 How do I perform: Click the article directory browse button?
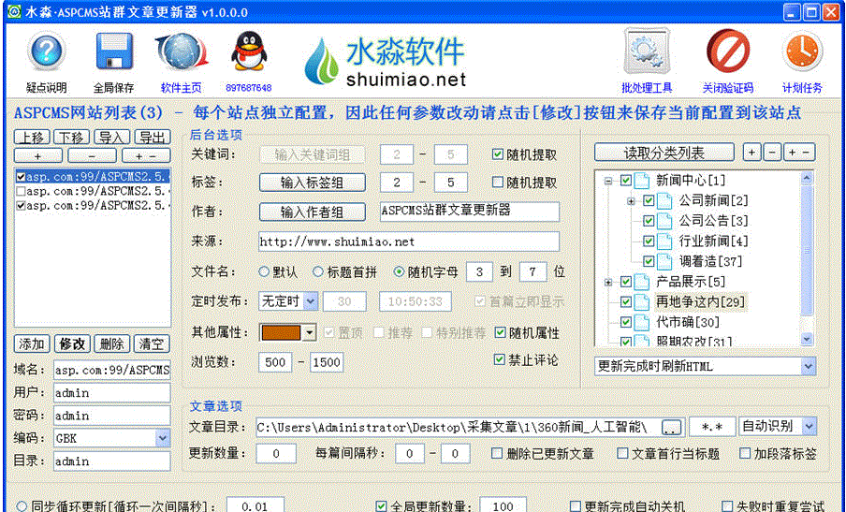coord(671,428)
